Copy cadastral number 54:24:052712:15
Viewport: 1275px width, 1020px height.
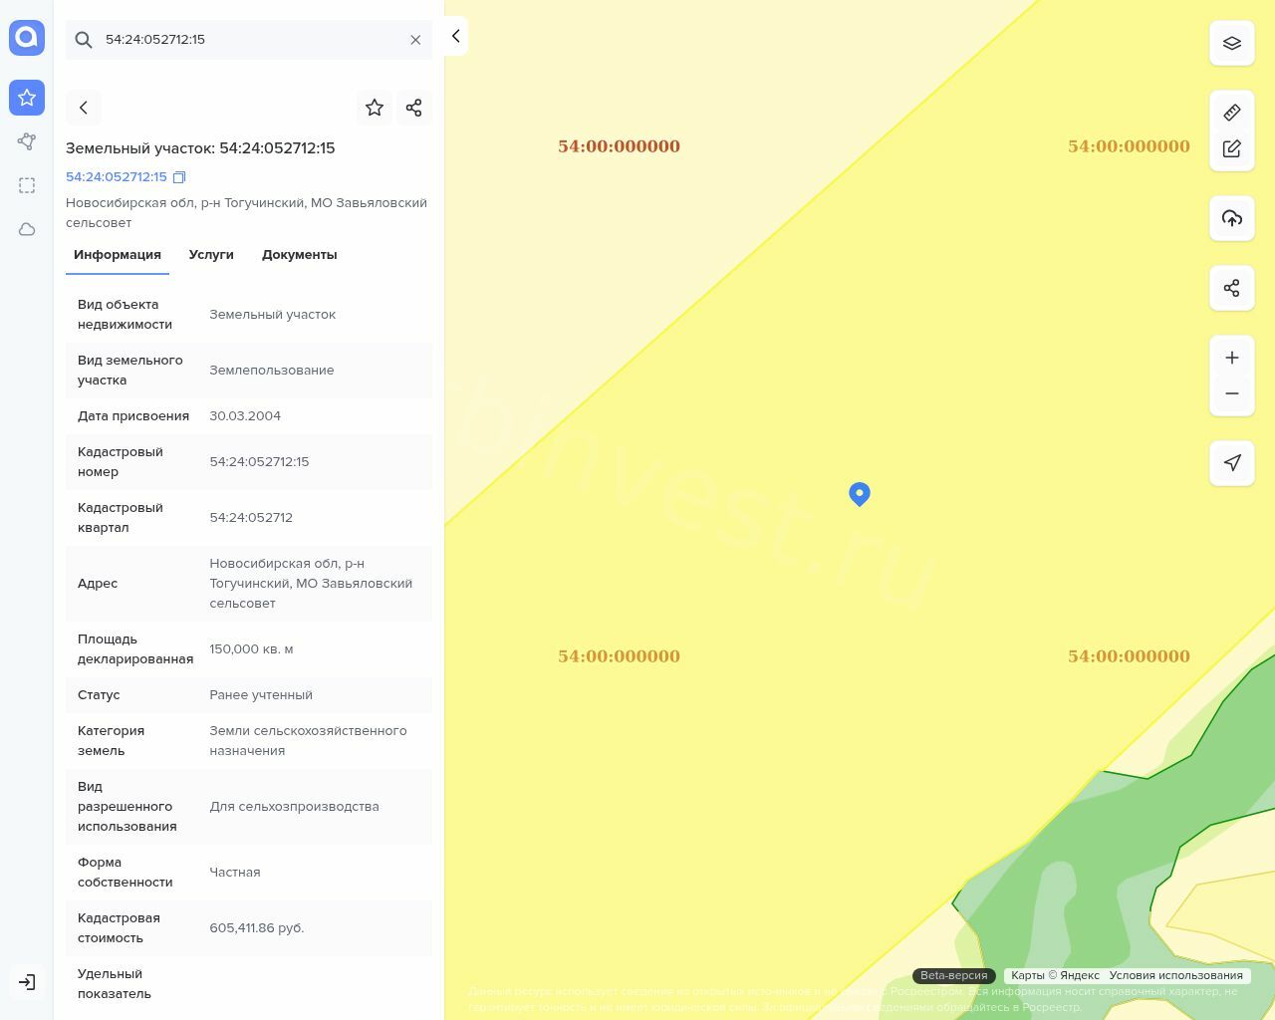179,177
